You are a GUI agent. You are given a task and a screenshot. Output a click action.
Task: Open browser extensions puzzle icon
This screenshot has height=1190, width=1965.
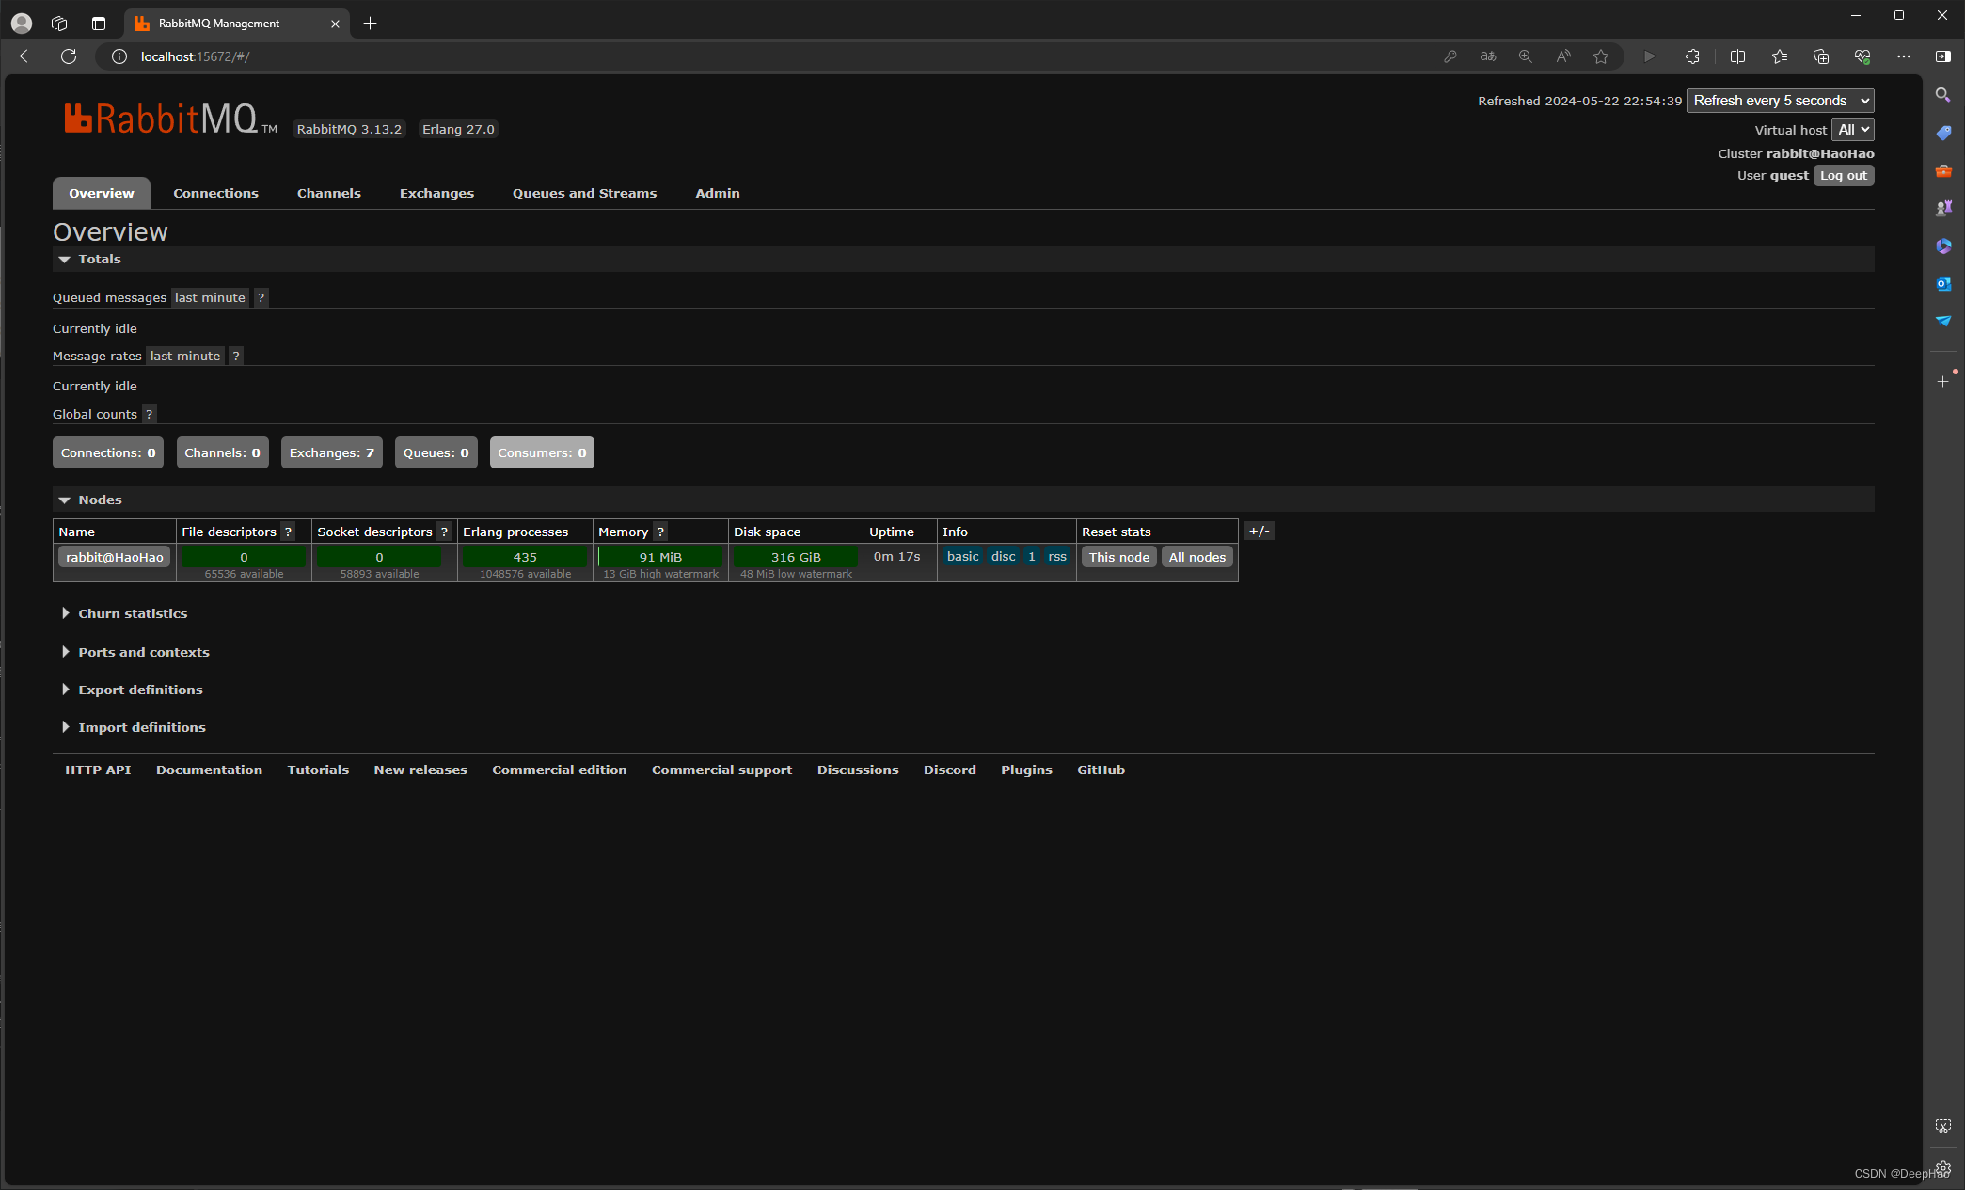pyautogui.click(x=1692, y=56)
